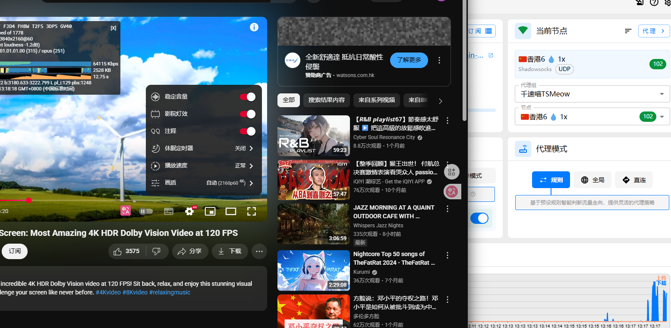Viewport: 671px width, 328px height.
Task: Open the R&B playlist67 video thumbnail
Action: tap(314, 136)
